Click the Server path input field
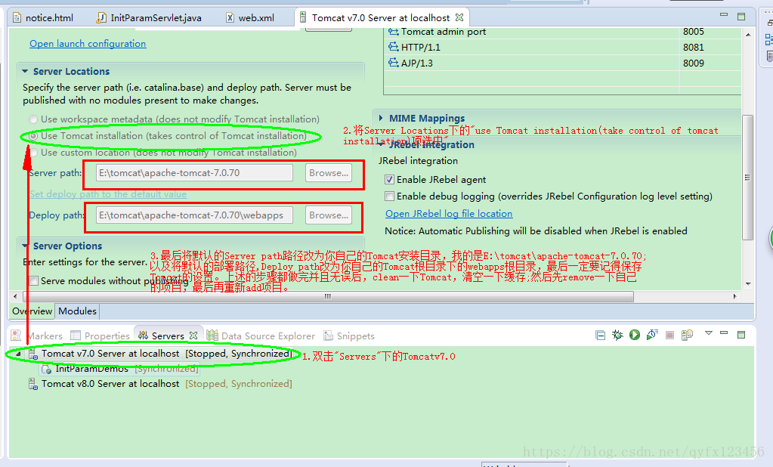 194,173
